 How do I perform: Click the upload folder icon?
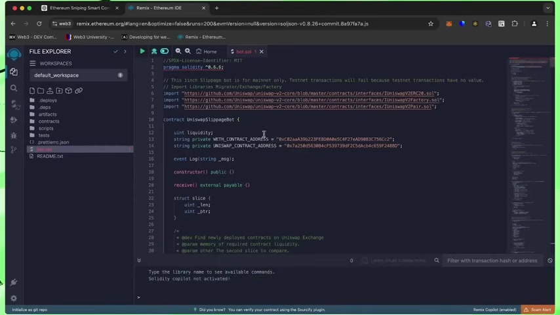(x=59, y=91)
